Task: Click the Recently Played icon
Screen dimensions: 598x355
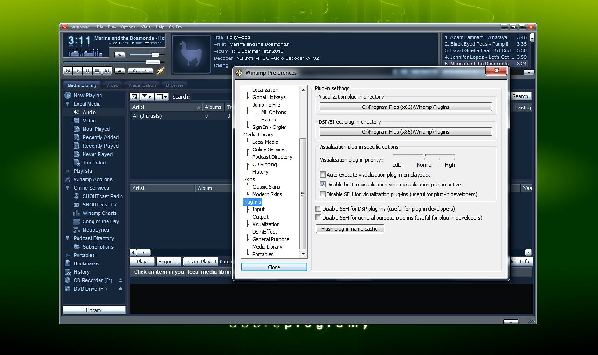Action: click(x=77, y=146)
